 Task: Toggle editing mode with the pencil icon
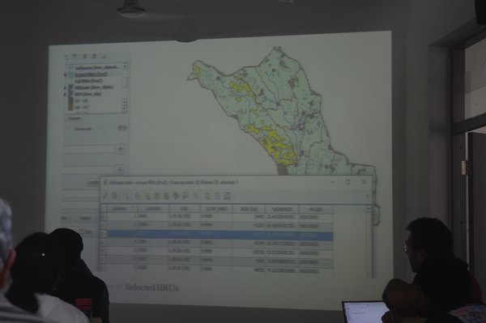105,196
